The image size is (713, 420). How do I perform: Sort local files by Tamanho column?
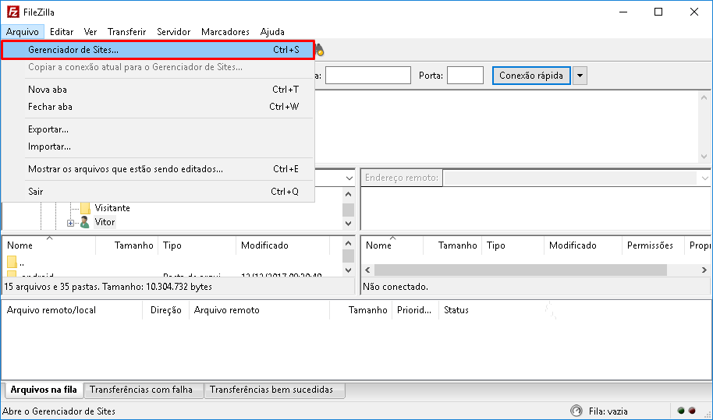[x=127, y=245]
